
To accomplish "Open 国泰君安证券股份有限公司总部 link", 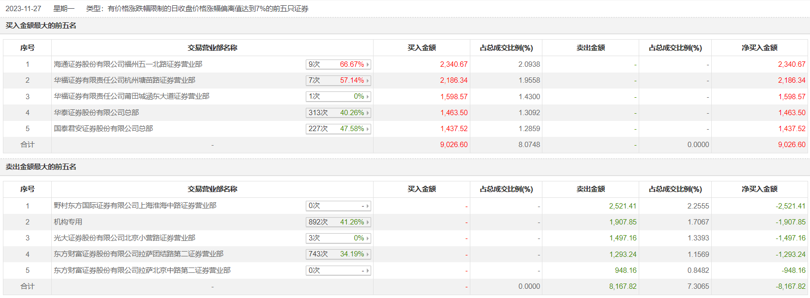I will pos(103,129).
